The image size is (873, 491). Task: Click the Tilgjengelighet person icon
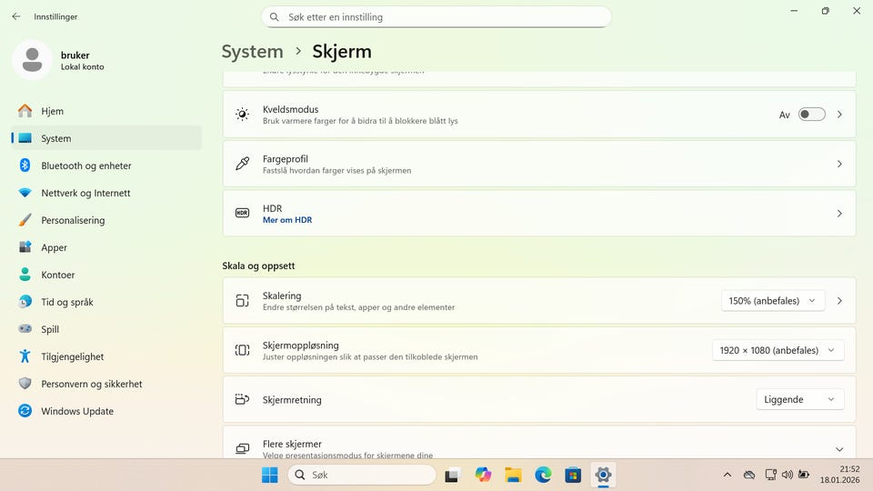tap(25, 356)
